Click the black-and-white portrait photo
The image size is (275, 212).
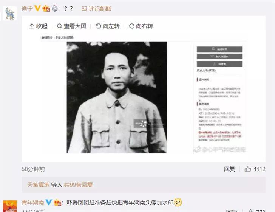117,97
